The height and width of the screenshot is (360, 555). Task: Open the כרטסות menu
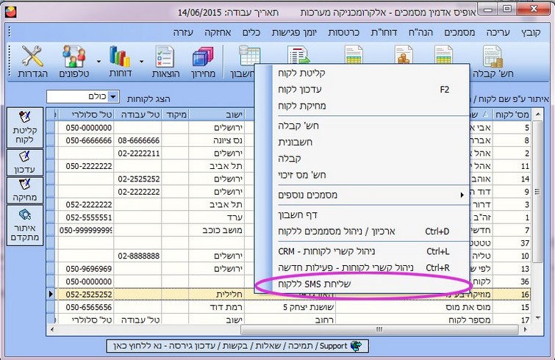coord(343,32)
